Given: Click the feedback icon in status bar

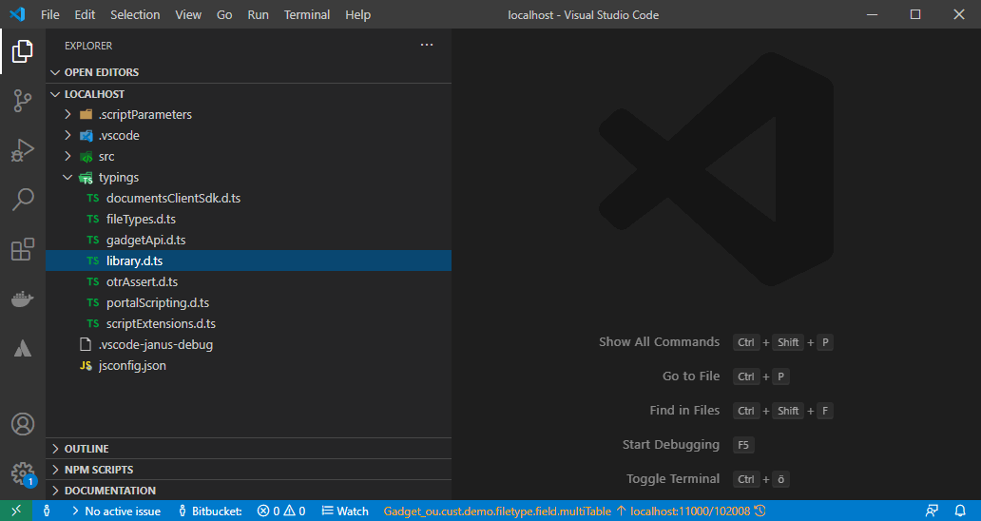Looking at the screenshot, I should click(x=933, y=511).
